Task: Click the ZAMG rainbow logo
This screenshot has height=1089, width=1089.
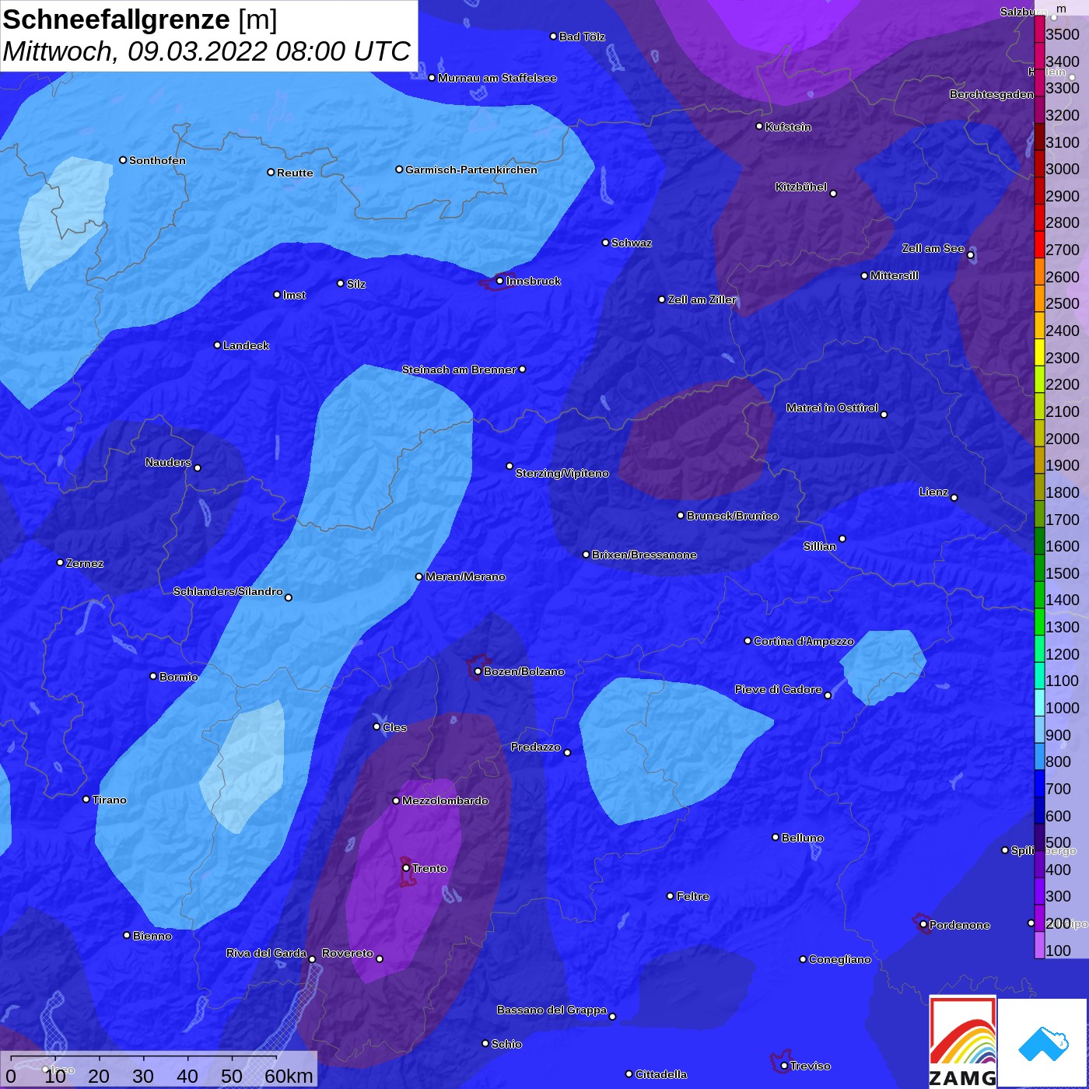Action: [x=963, y=1042]
